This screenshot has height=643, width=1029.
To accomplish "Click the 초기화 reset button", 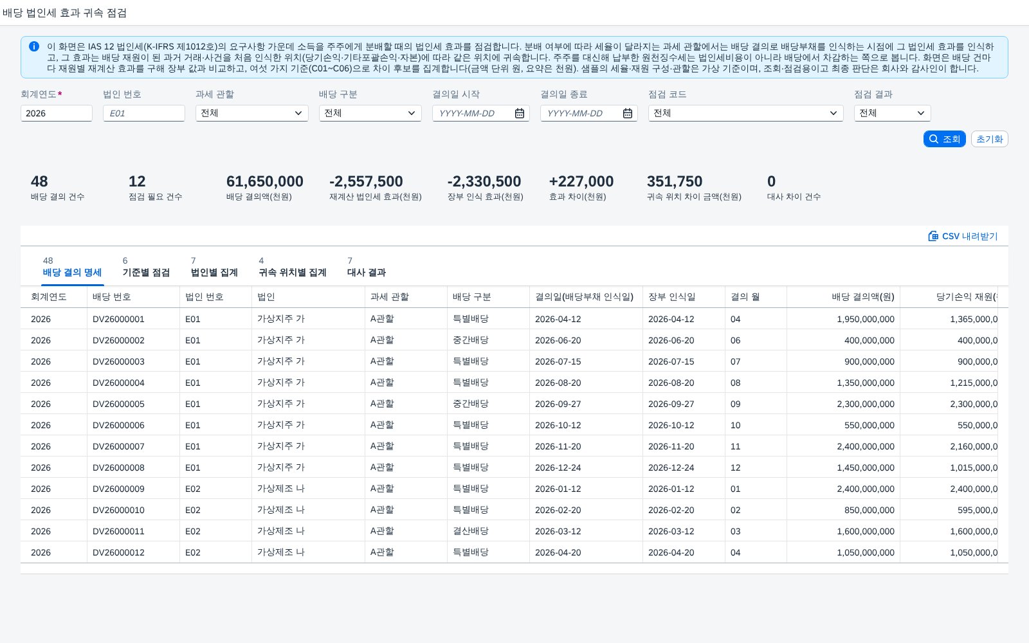I will pyautogui.click(x=990, y=139).
